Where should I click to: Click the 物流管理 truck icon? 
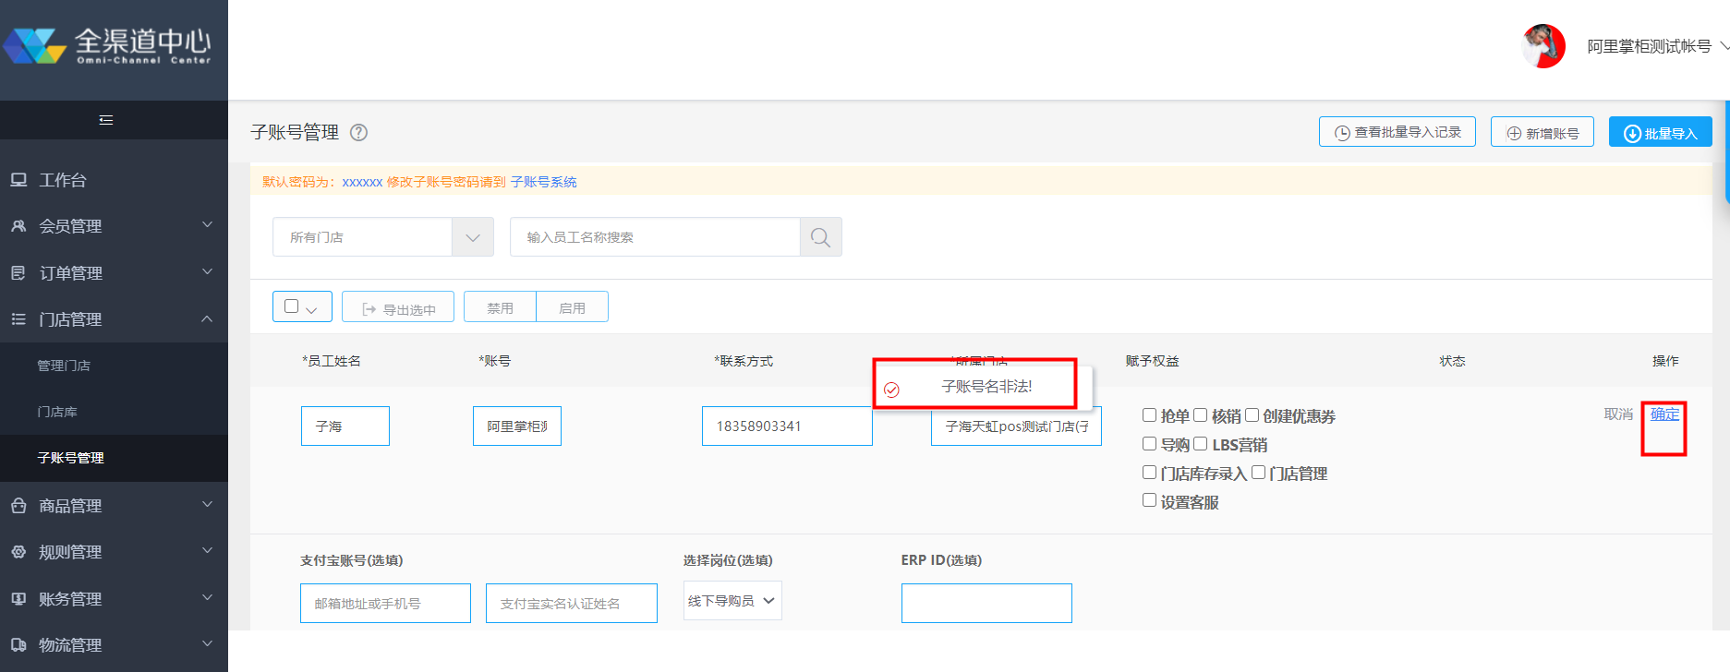[18, 645]
